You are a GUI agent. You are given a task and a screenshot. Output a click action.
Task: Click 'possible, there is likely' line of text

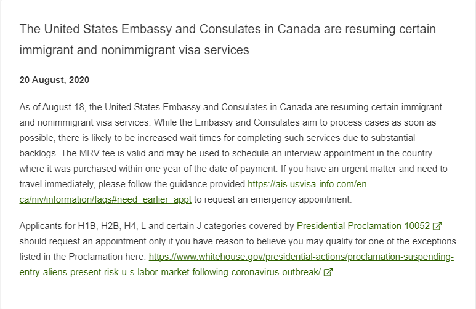click(217, 138)
